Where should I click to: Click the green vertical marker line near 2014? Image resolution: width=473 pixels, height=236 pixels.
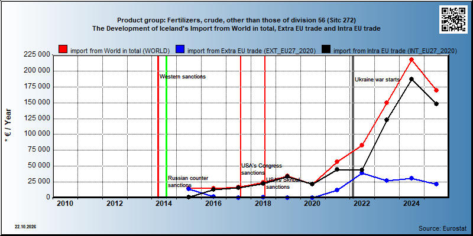167,126
